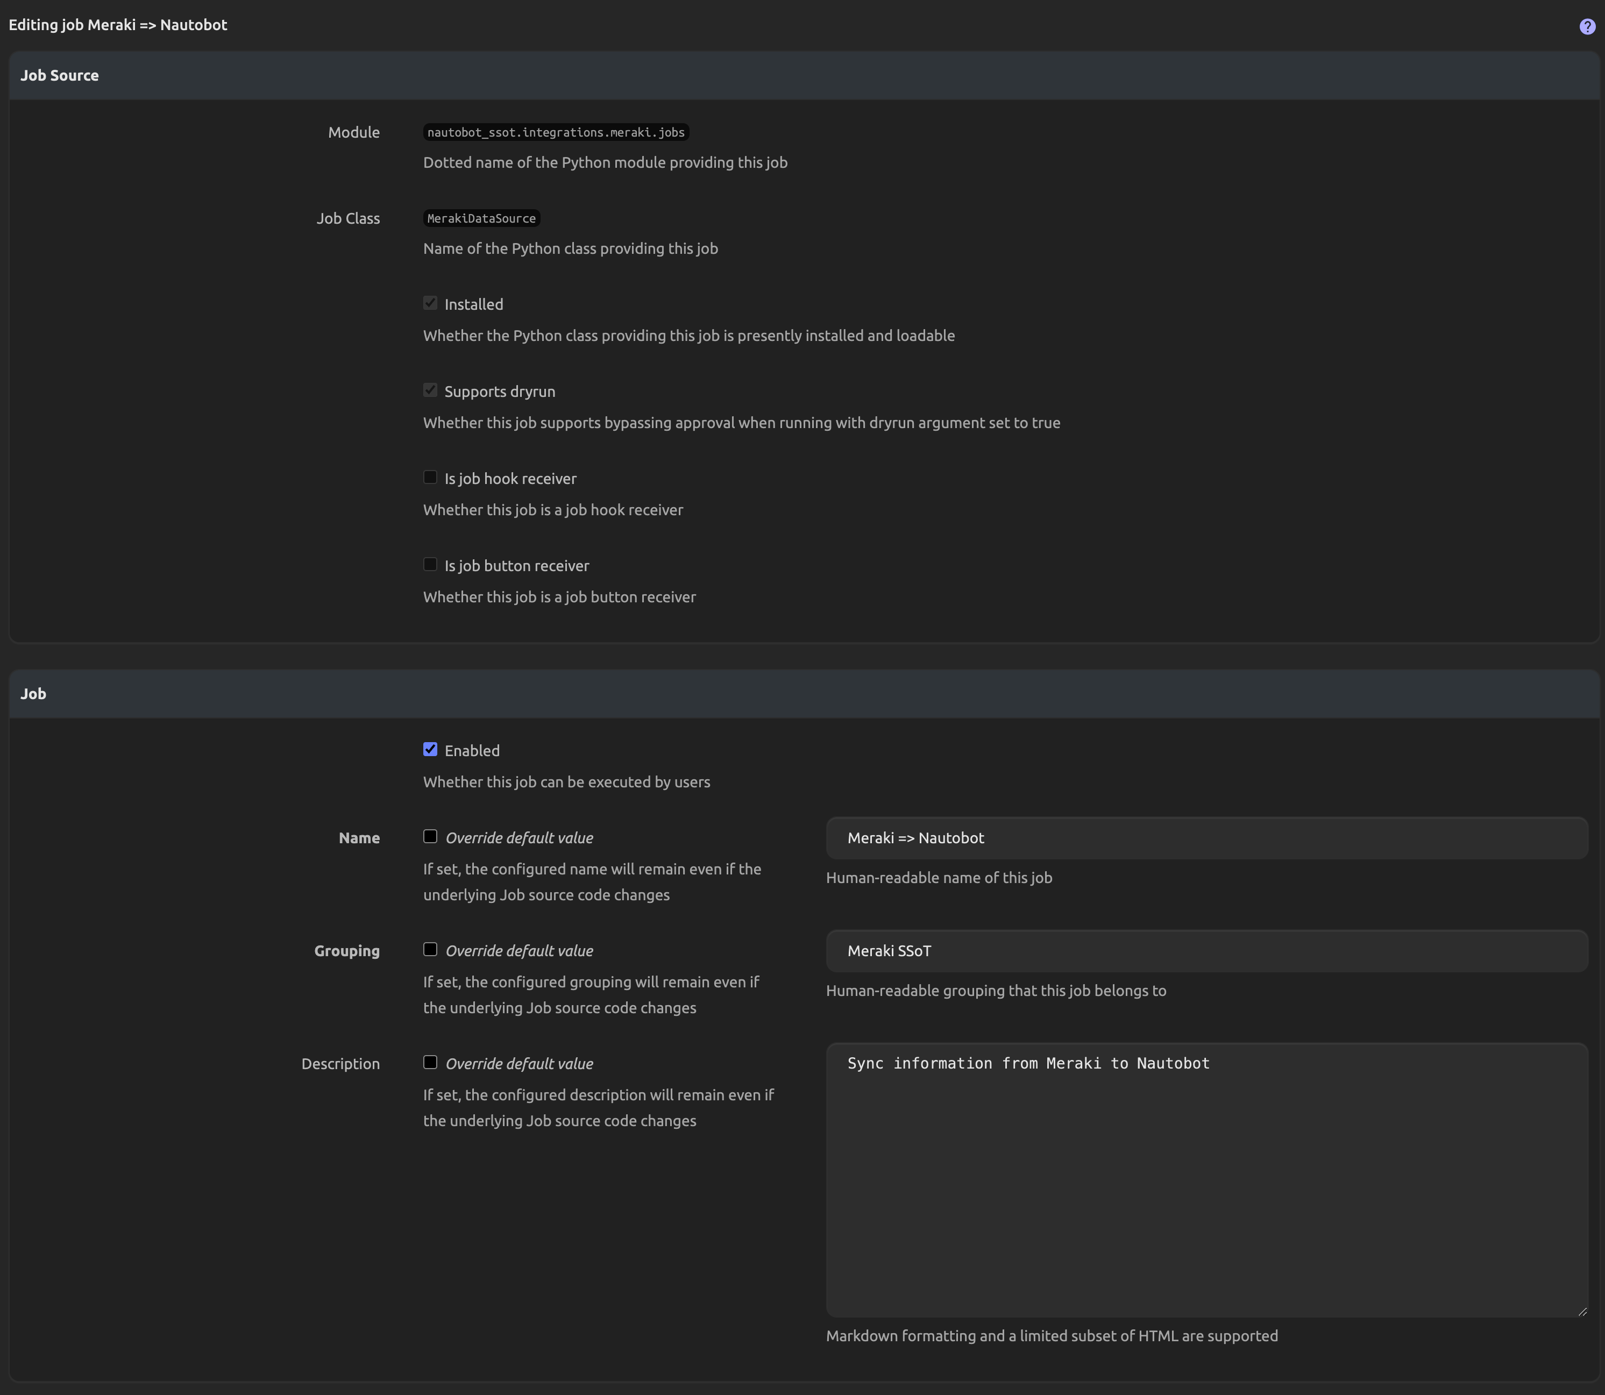Click the Name input field
This screenshot has height=1395, width=1605.
tap(1205, 838)
